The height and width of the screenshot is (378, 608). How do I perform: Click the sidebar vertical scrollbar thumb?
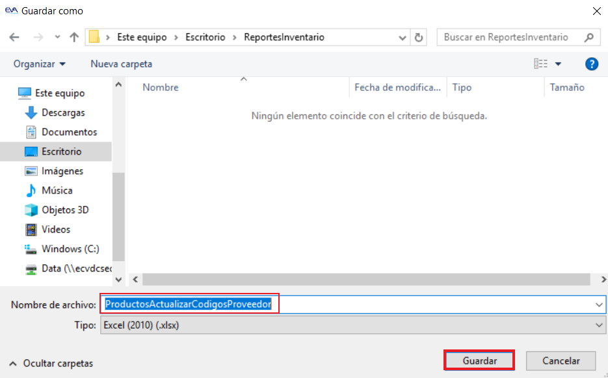tap(118, 216)
